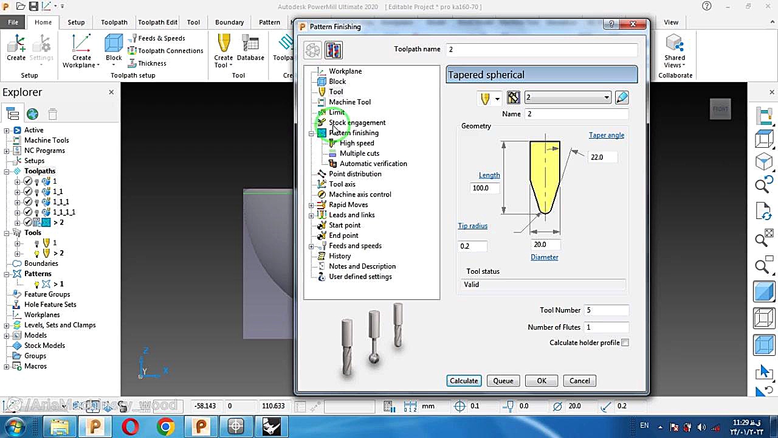Click the Queue button
The width and height of the screenshot is (778, 438).
tap(503, 381)
